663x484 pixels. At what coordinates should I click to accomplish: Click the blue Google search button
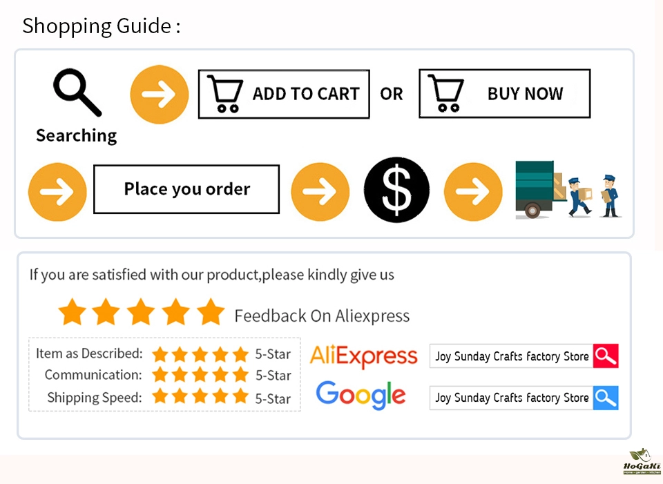tap(606, 398)
